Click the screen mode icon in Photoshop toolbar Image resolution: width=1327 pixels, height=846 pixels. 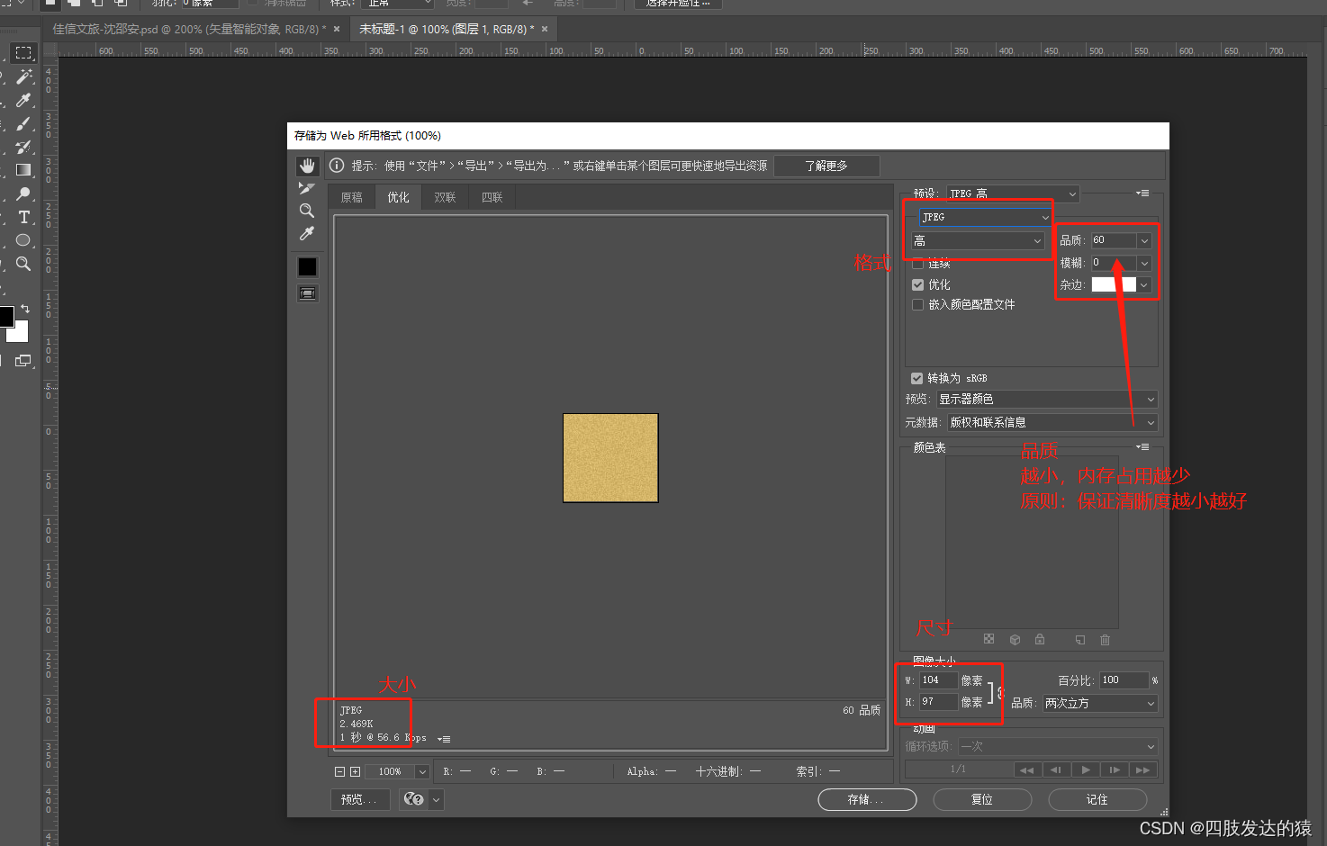pyautogui.click(x=23, y=360)
